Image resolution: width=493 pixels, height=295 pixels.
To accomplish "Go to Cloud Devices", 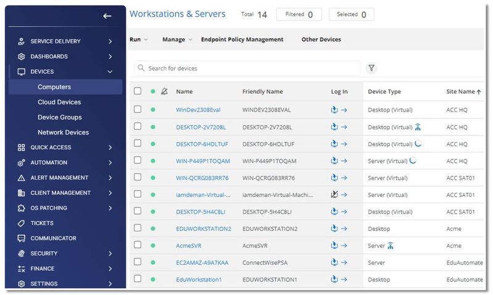I will tap(59, 102).
